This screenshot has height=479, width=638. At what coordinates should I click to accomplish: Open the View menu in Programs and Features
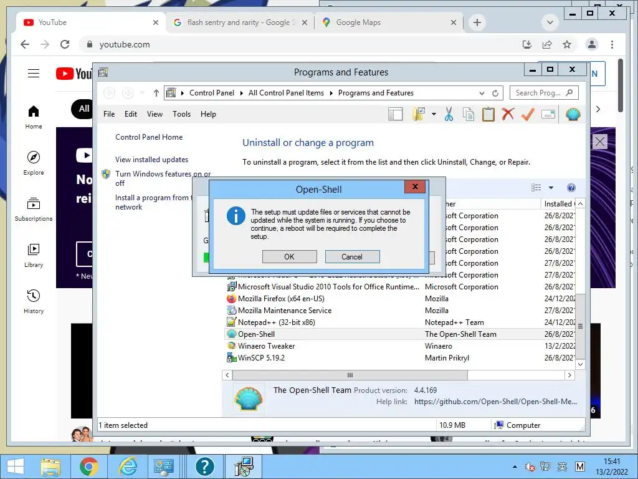click(x=155, y=114)
